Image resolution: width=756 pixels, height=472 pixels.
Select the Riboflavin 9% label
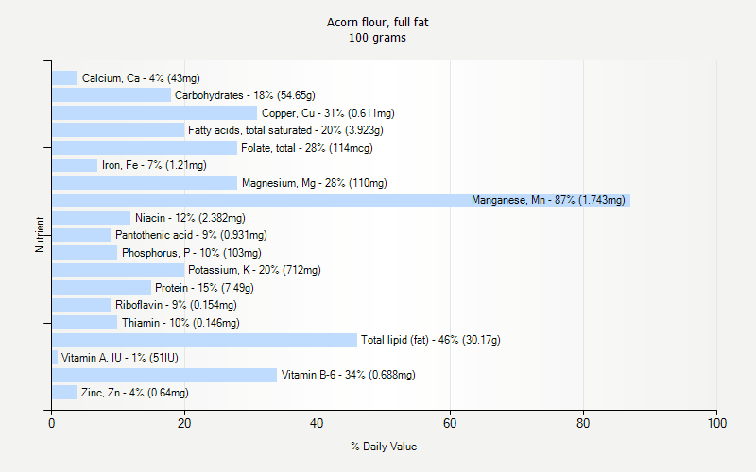(176, 305)
